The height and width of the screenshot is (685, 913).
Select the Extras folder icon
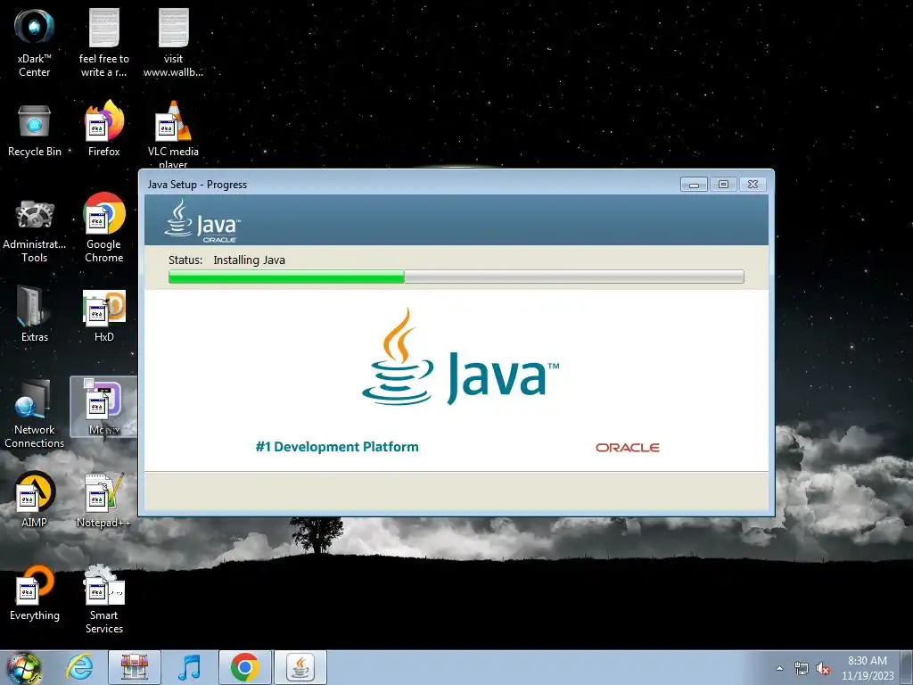pyautogui.click(x=35, y=315)
